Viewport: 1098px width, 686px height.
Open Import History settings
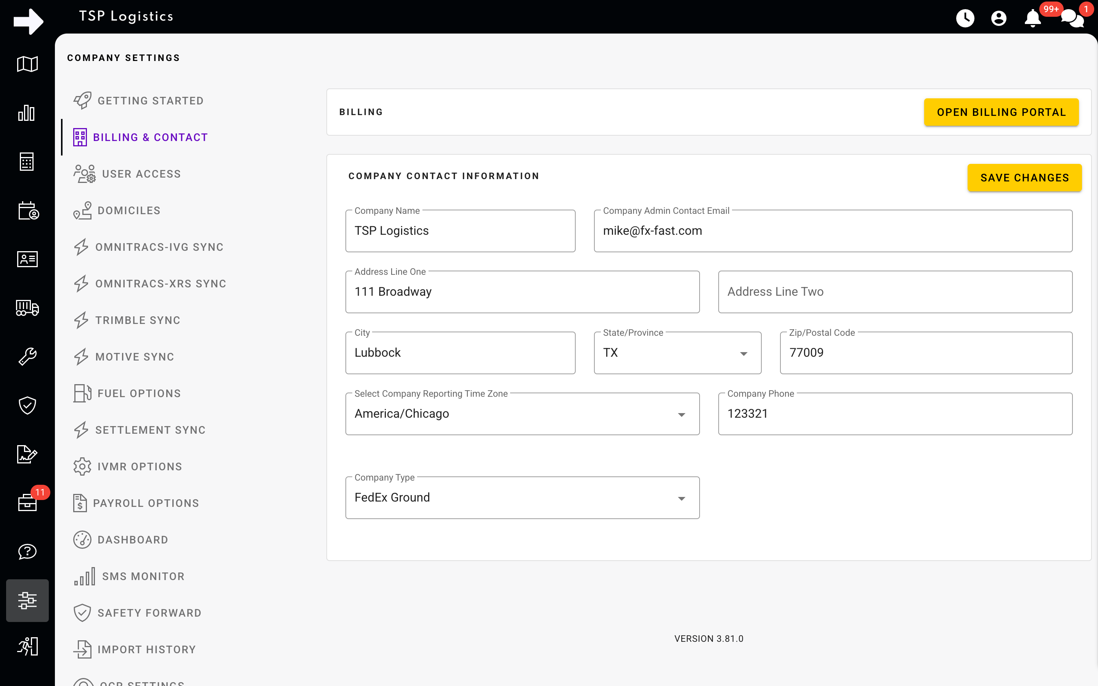[x=146, y=650]
